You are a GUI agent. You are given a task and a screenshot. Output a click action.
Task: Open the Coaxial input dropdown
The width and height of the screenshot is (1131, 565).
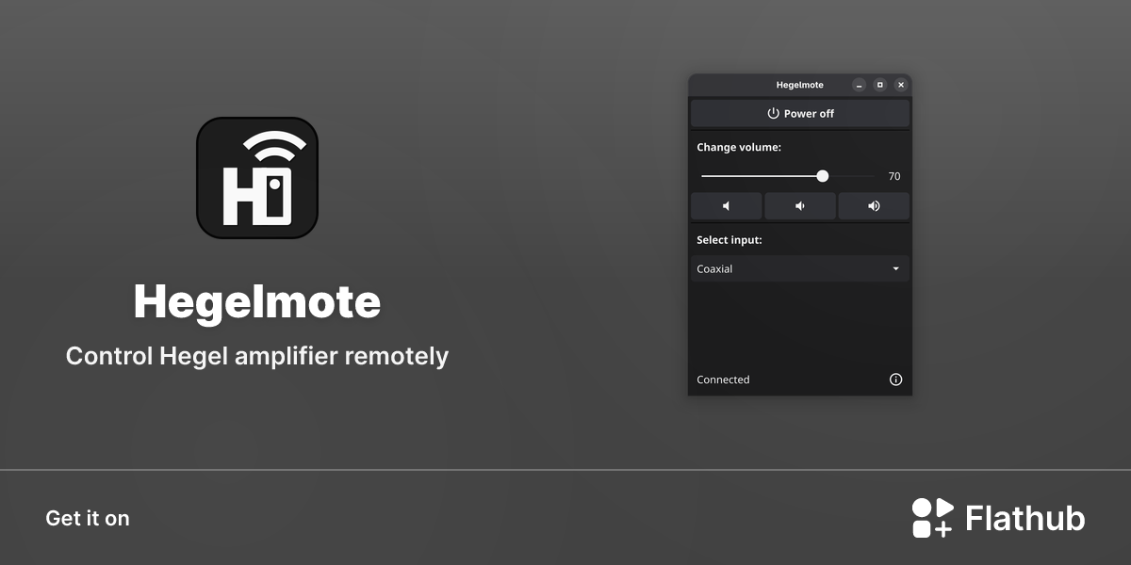click(x=800, y=268)
